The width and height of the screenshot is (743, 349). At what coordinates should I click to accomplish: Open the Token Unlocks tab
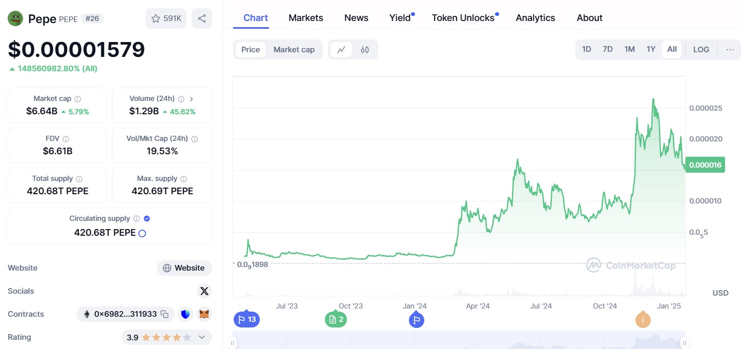click(x=462, y=17)
